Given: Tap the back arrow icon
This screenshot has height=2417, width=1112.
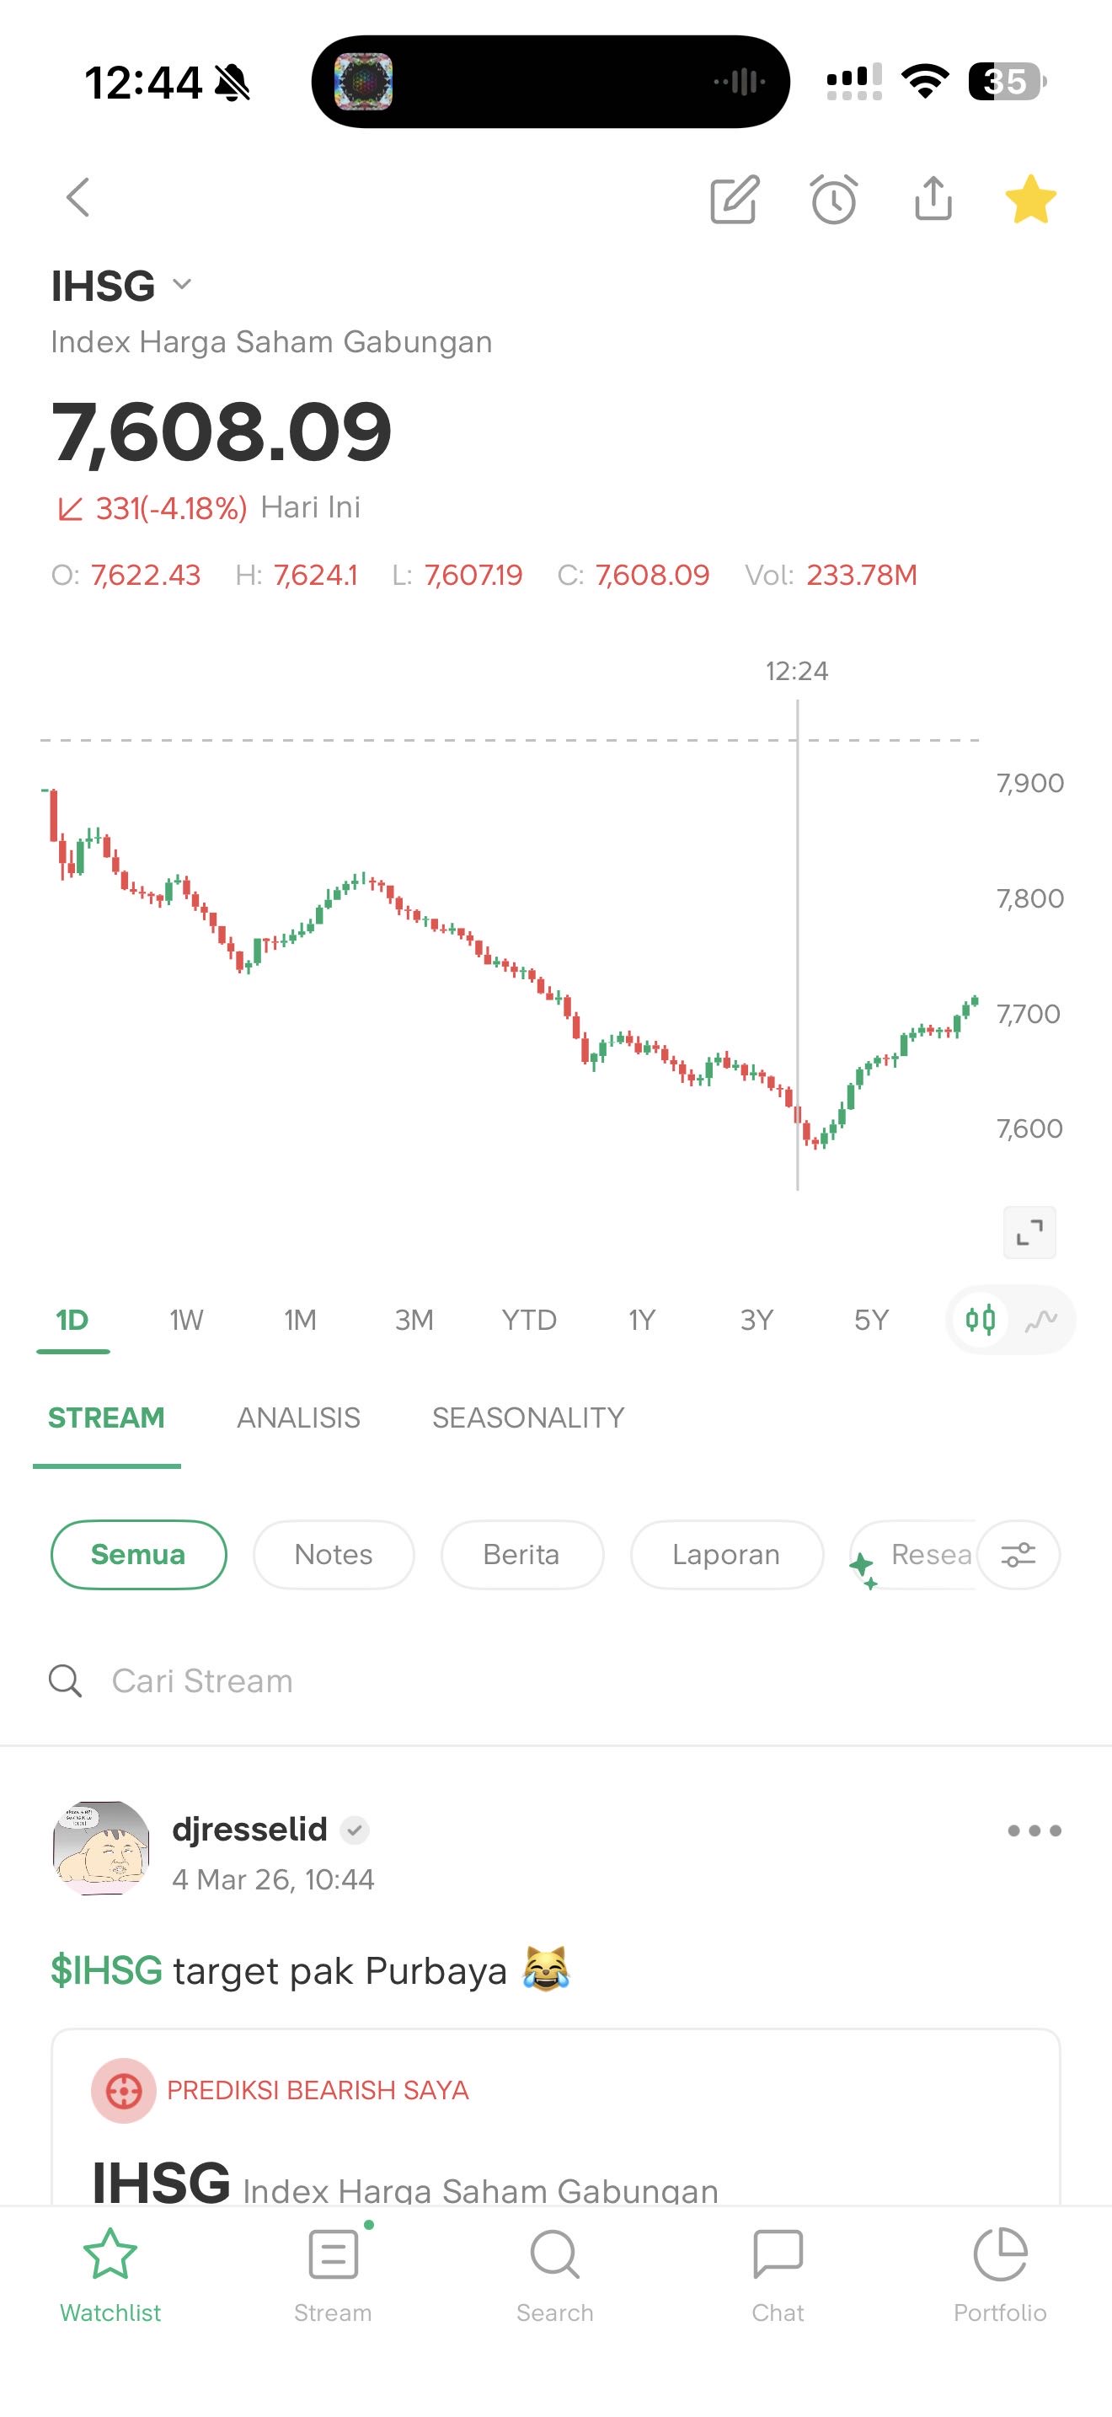Looking at the screenshot, I should [78, 198].
